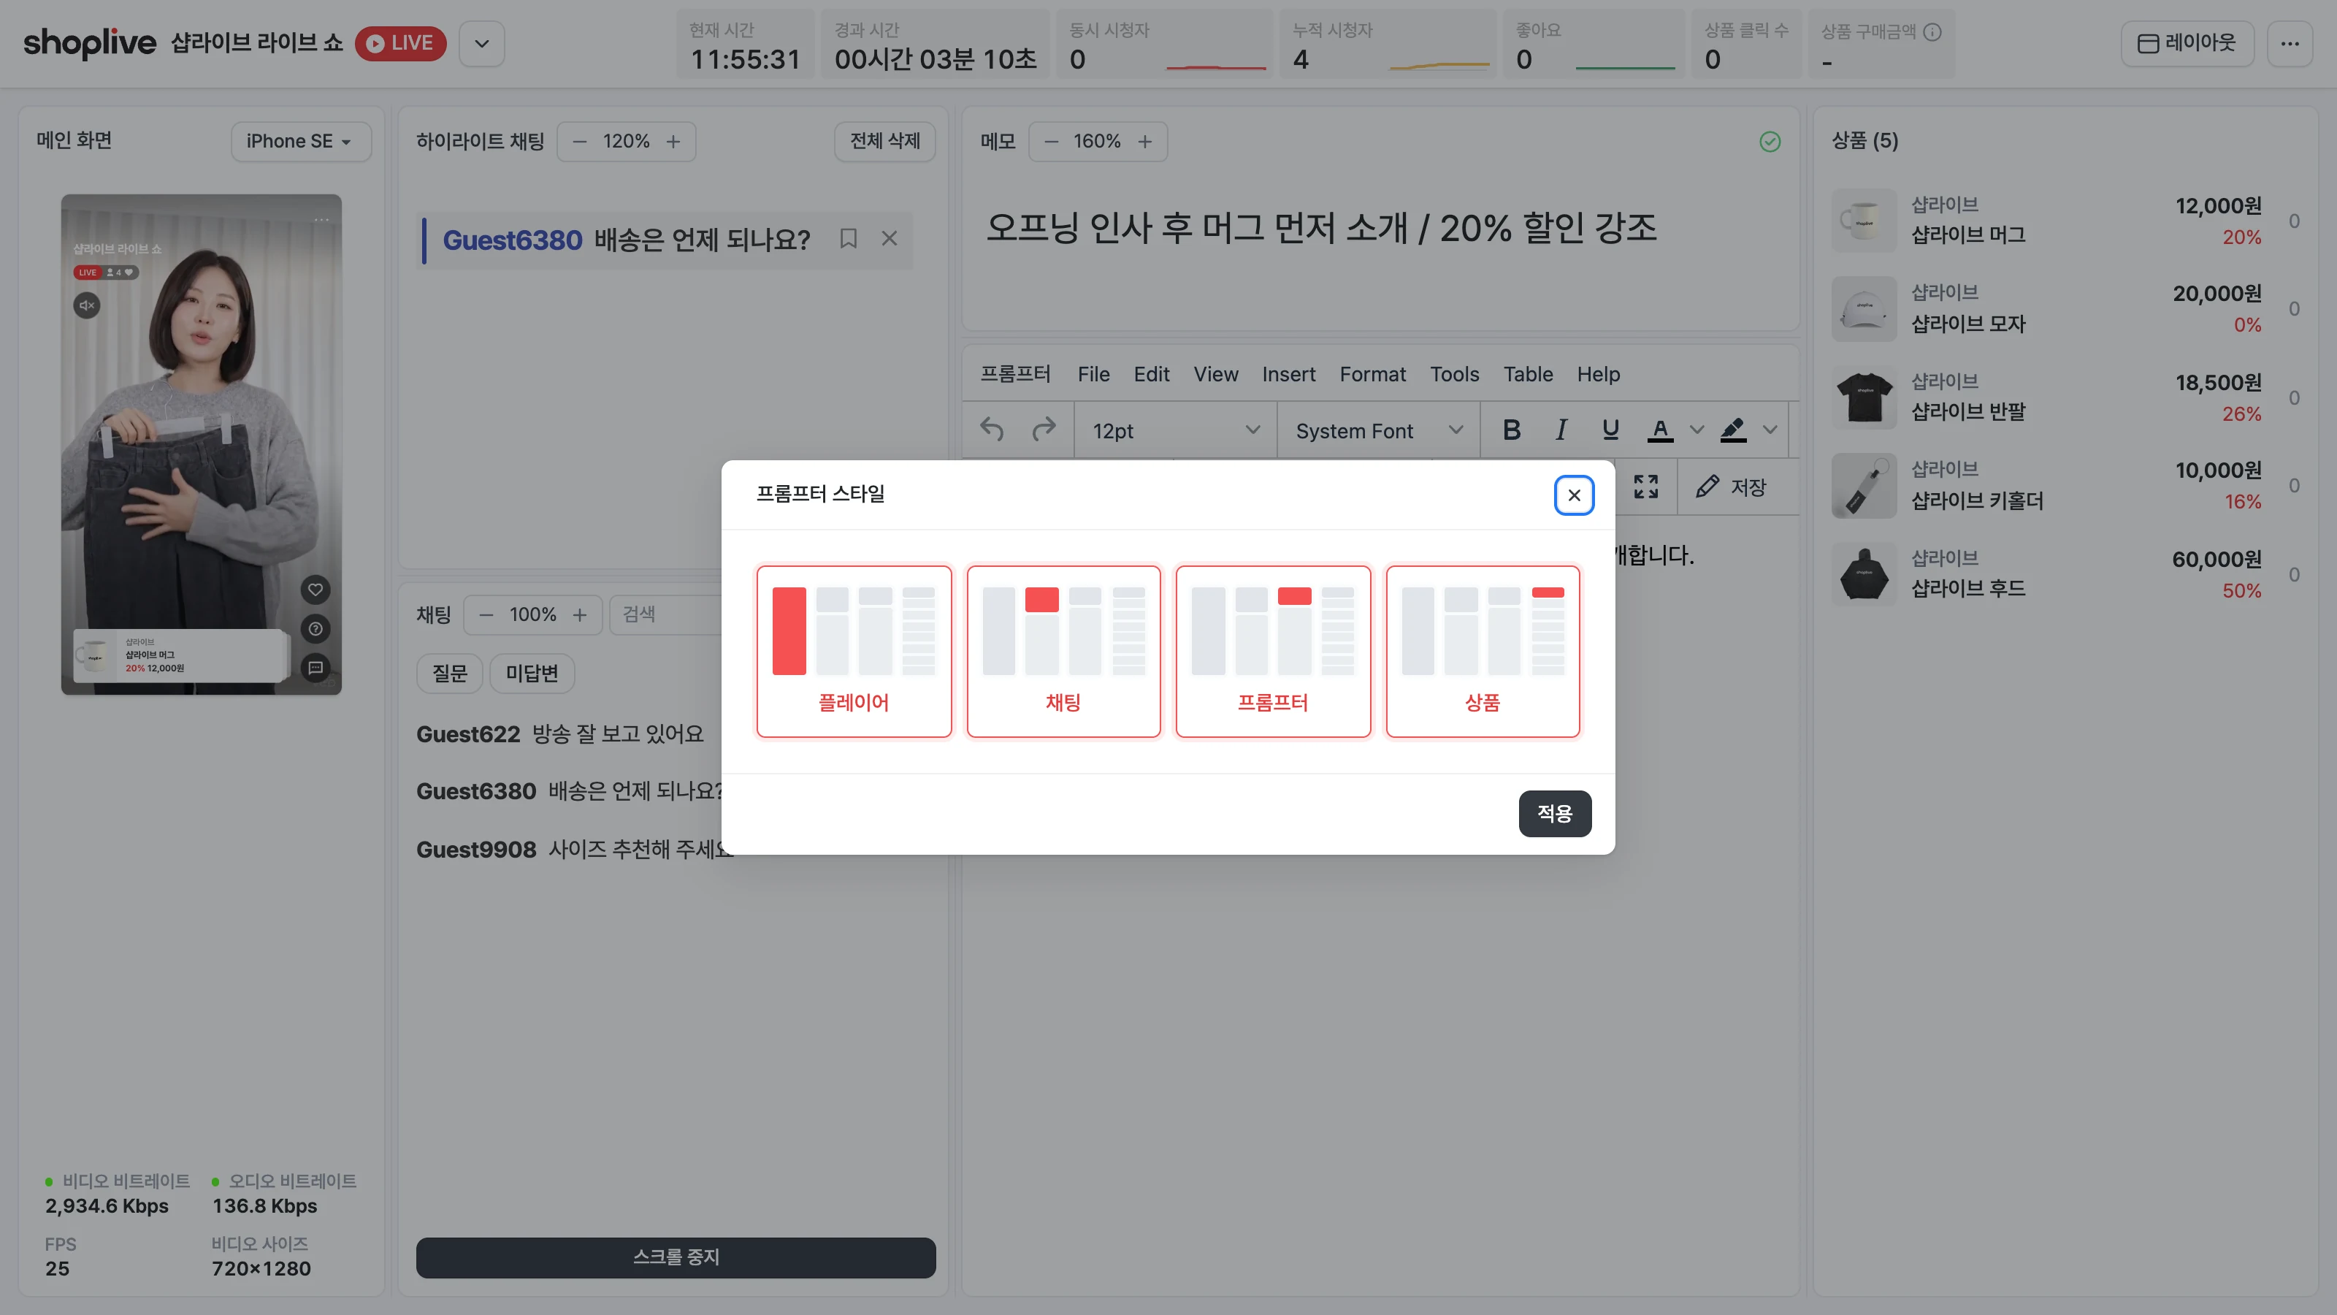The width and height of the screenshot is (2337, 1315).
Task: Undo the last prompter edit
Action: 992,430
